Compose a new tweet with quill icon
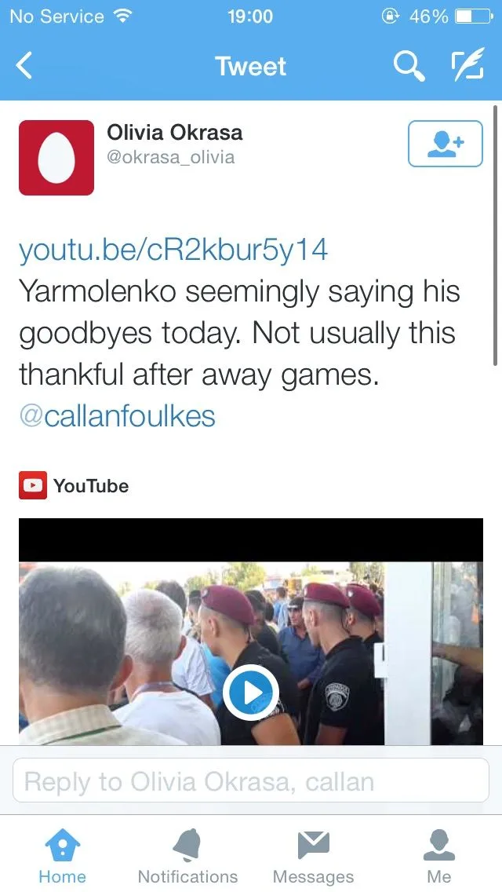 point(467,64)
